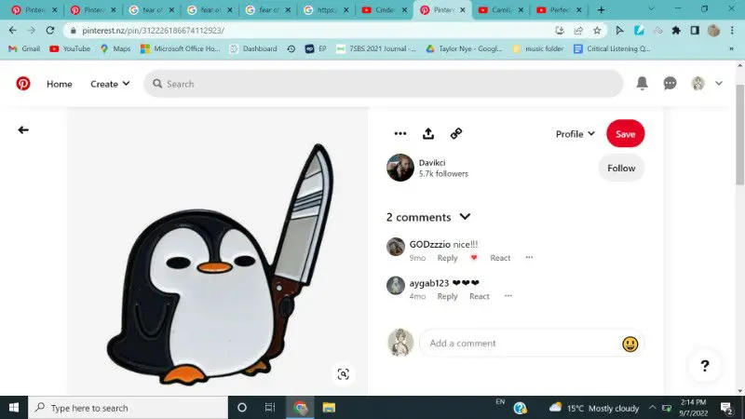The image size is (745, 419).
Task: Open more options on aygab123's comment
Action: 508,296
